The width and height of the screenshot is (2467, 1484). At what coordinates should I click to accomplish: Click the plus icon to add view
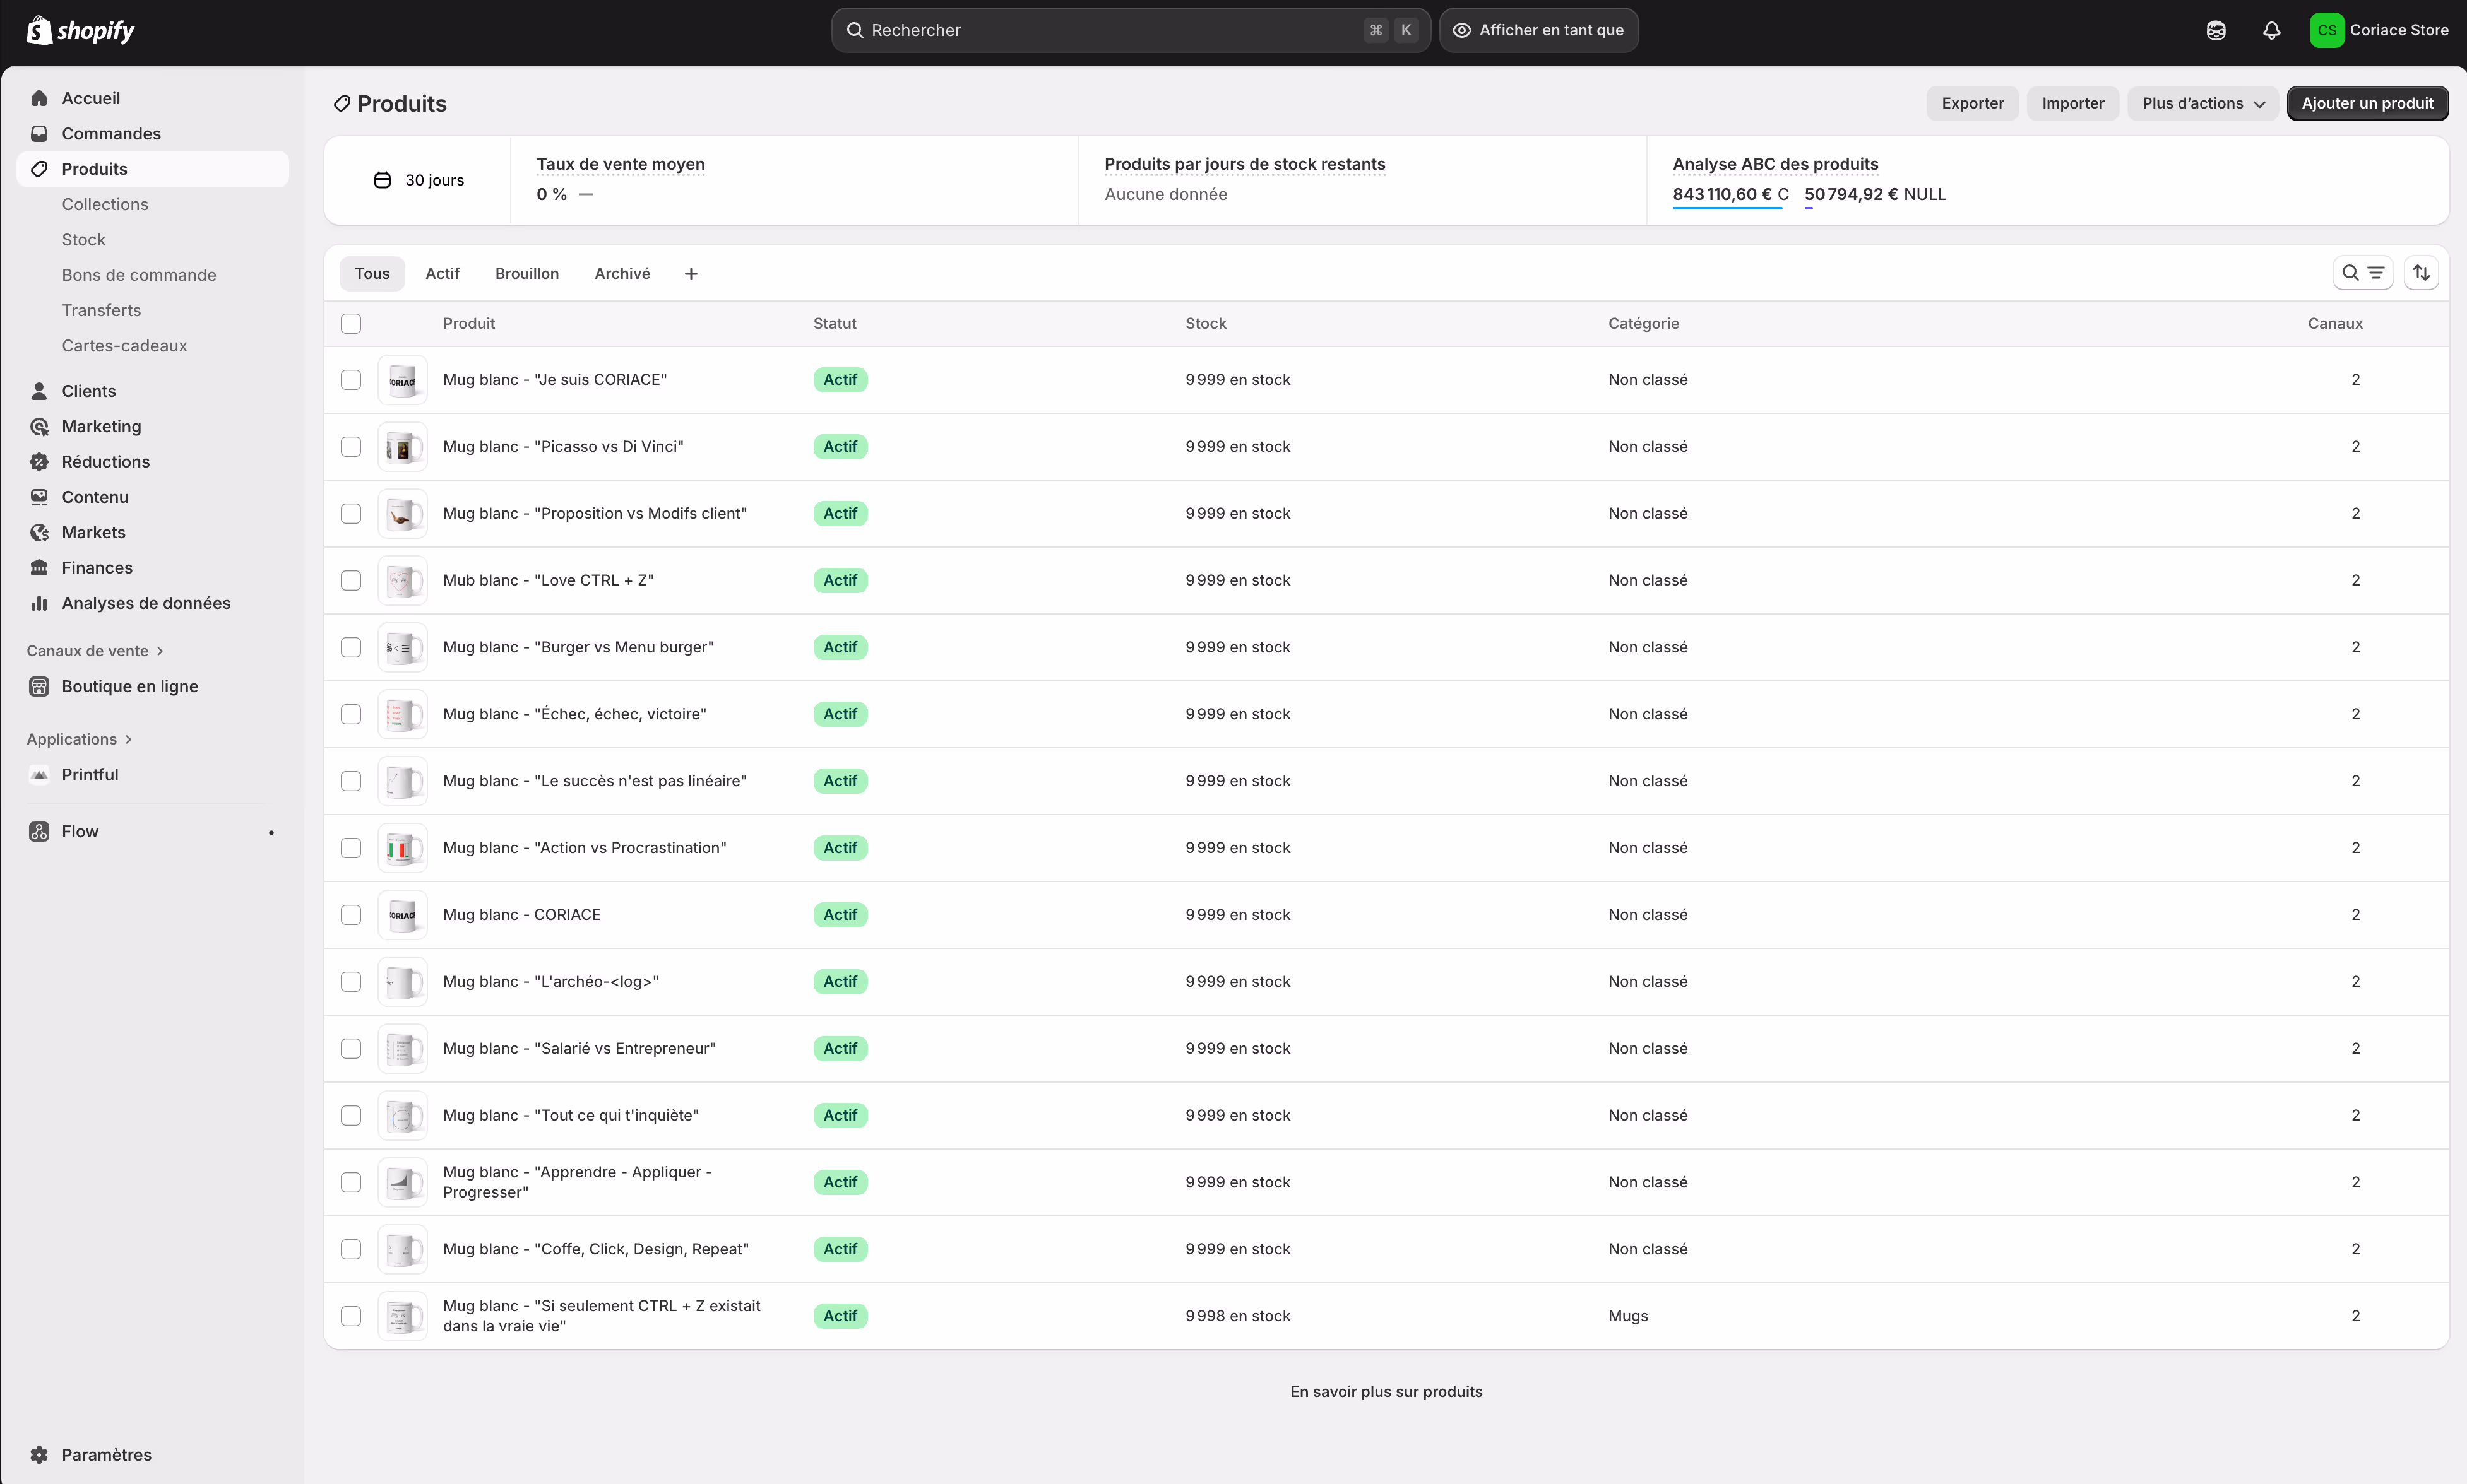tap(690, 274)
